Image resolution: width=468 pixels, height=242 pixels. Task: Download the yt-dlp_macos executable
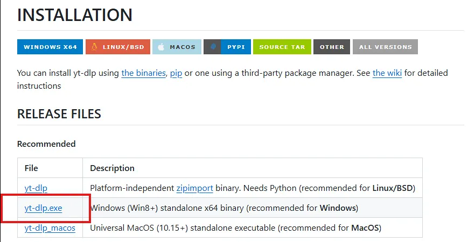point(50,228)
